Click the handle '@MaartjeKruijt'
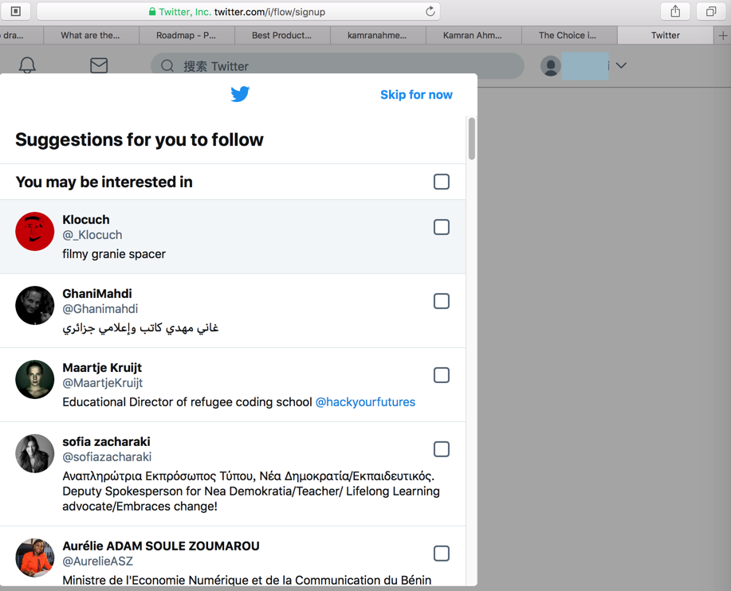This screenshot has width=731, height=591. 103,383
